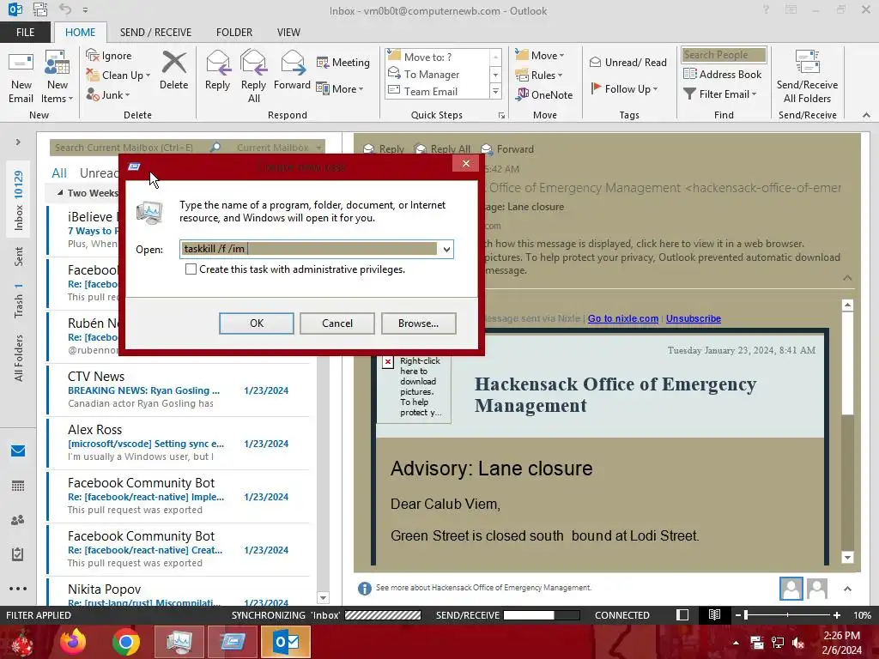Image resolution: width=879 pixels, height=659 pixels.
Task: Click the Reply envelope icon in ribbon
Action: [x=217, y=62]
